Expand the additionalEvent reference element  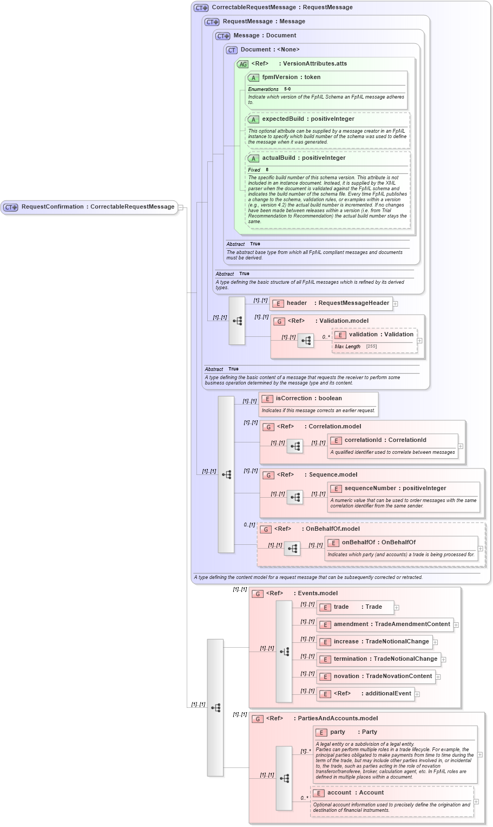pyautogui.click(x=417, y=694)
